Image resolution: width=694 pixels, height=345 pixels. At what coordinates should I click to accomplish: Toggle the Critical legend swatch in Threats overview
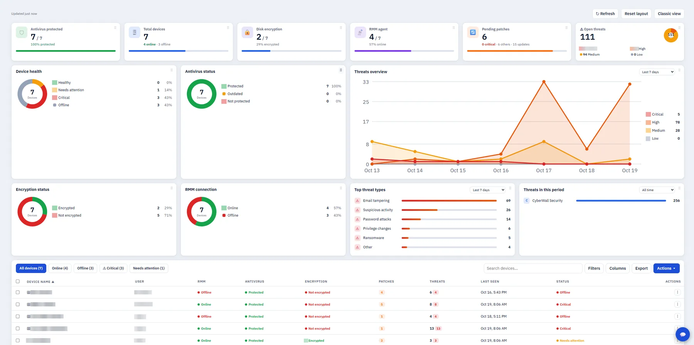tap(648, 114)
